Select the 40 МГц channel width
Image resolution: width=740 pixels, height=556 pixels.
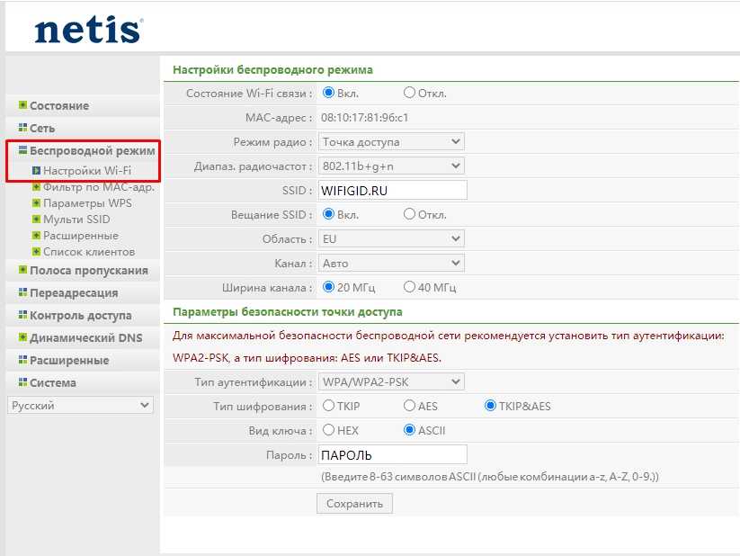coord(410,287)
